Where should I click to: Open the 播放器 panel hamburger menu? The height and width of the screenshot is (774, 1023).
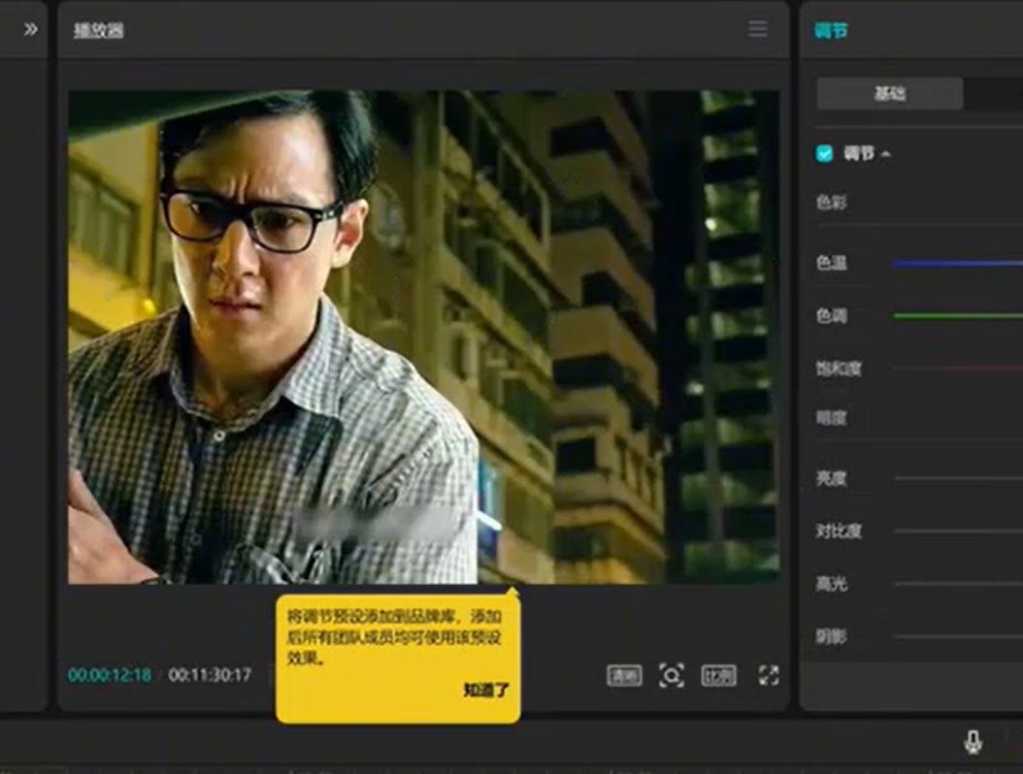pyautogui.click(x=757, y=29)
